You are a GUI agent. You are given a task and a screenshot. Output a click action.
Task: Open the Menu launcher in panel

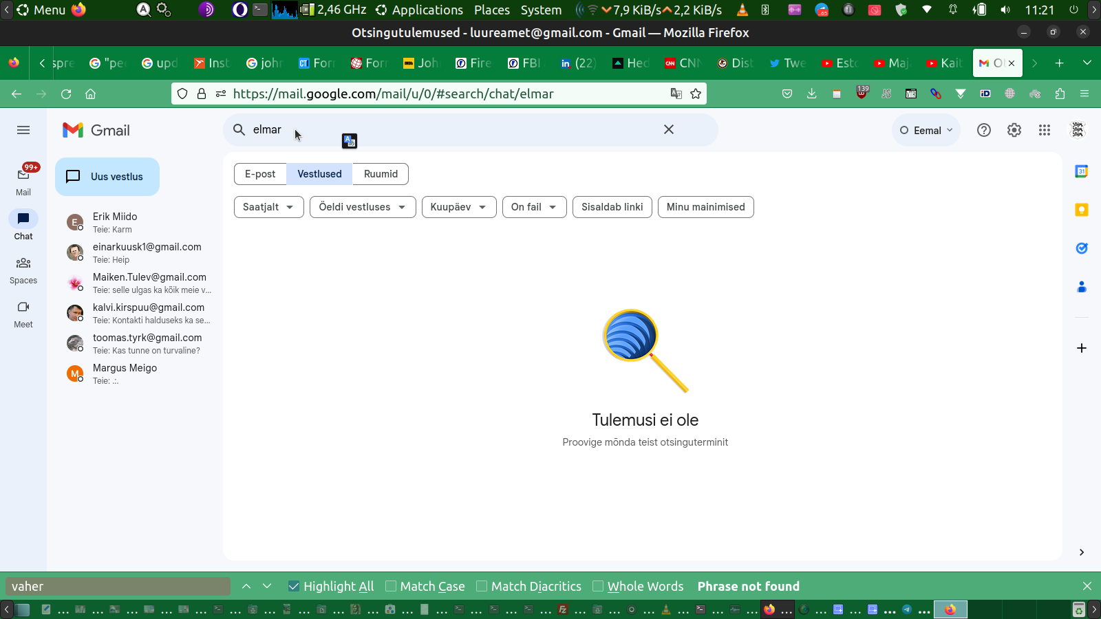(41, 10)
